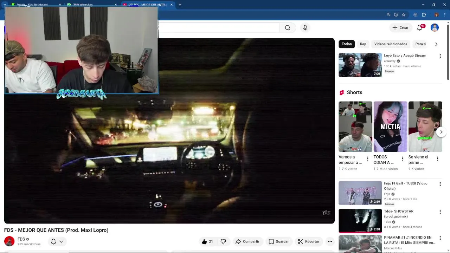450x253 pixels.
Task: Click the round extension icon beside puzzle piece
Action: [415, 15]
